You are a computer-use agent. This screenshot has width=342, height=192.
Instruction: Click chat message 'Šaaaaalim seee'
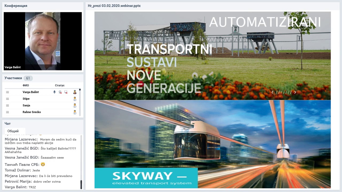point(52,158)
